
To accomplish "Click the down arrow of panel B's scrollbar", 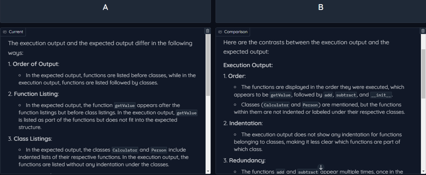I will (x=423, y=171).
